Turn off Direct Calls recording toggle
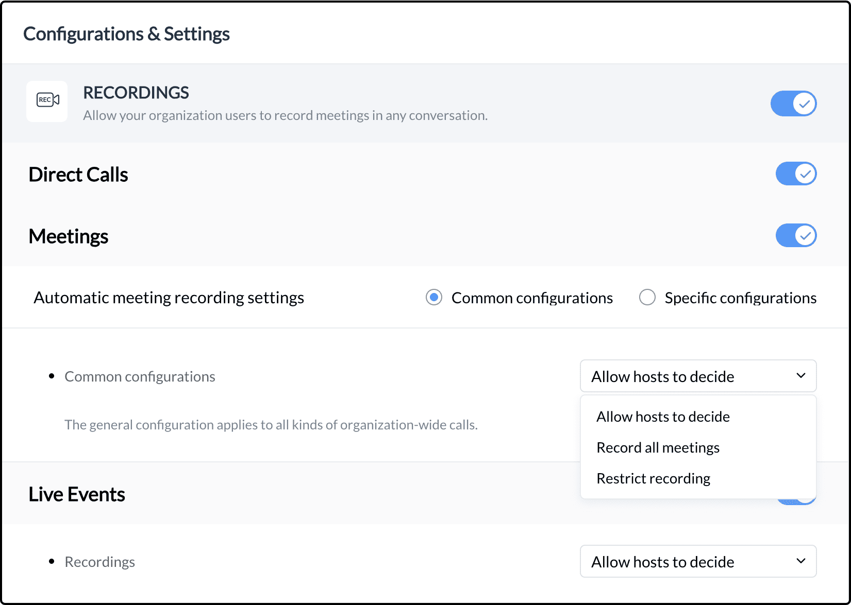 coord(796,174)
